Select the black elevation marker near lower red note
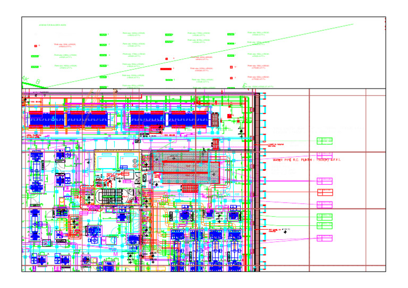Screen dimensions: 408x288 click(x=285, y=232)
